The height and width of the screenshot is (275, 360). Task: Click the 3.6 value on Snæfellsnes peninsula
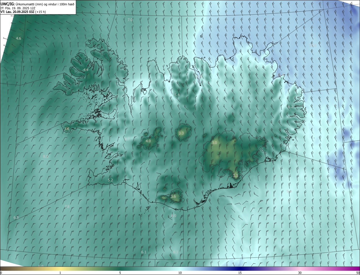67,129
